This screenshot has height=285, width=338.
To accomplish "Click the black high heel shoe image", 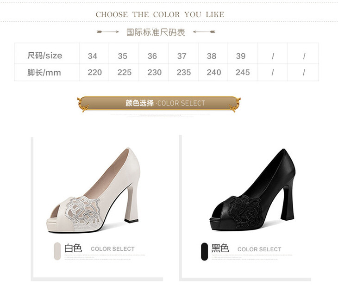I will [x=252, y=190].
